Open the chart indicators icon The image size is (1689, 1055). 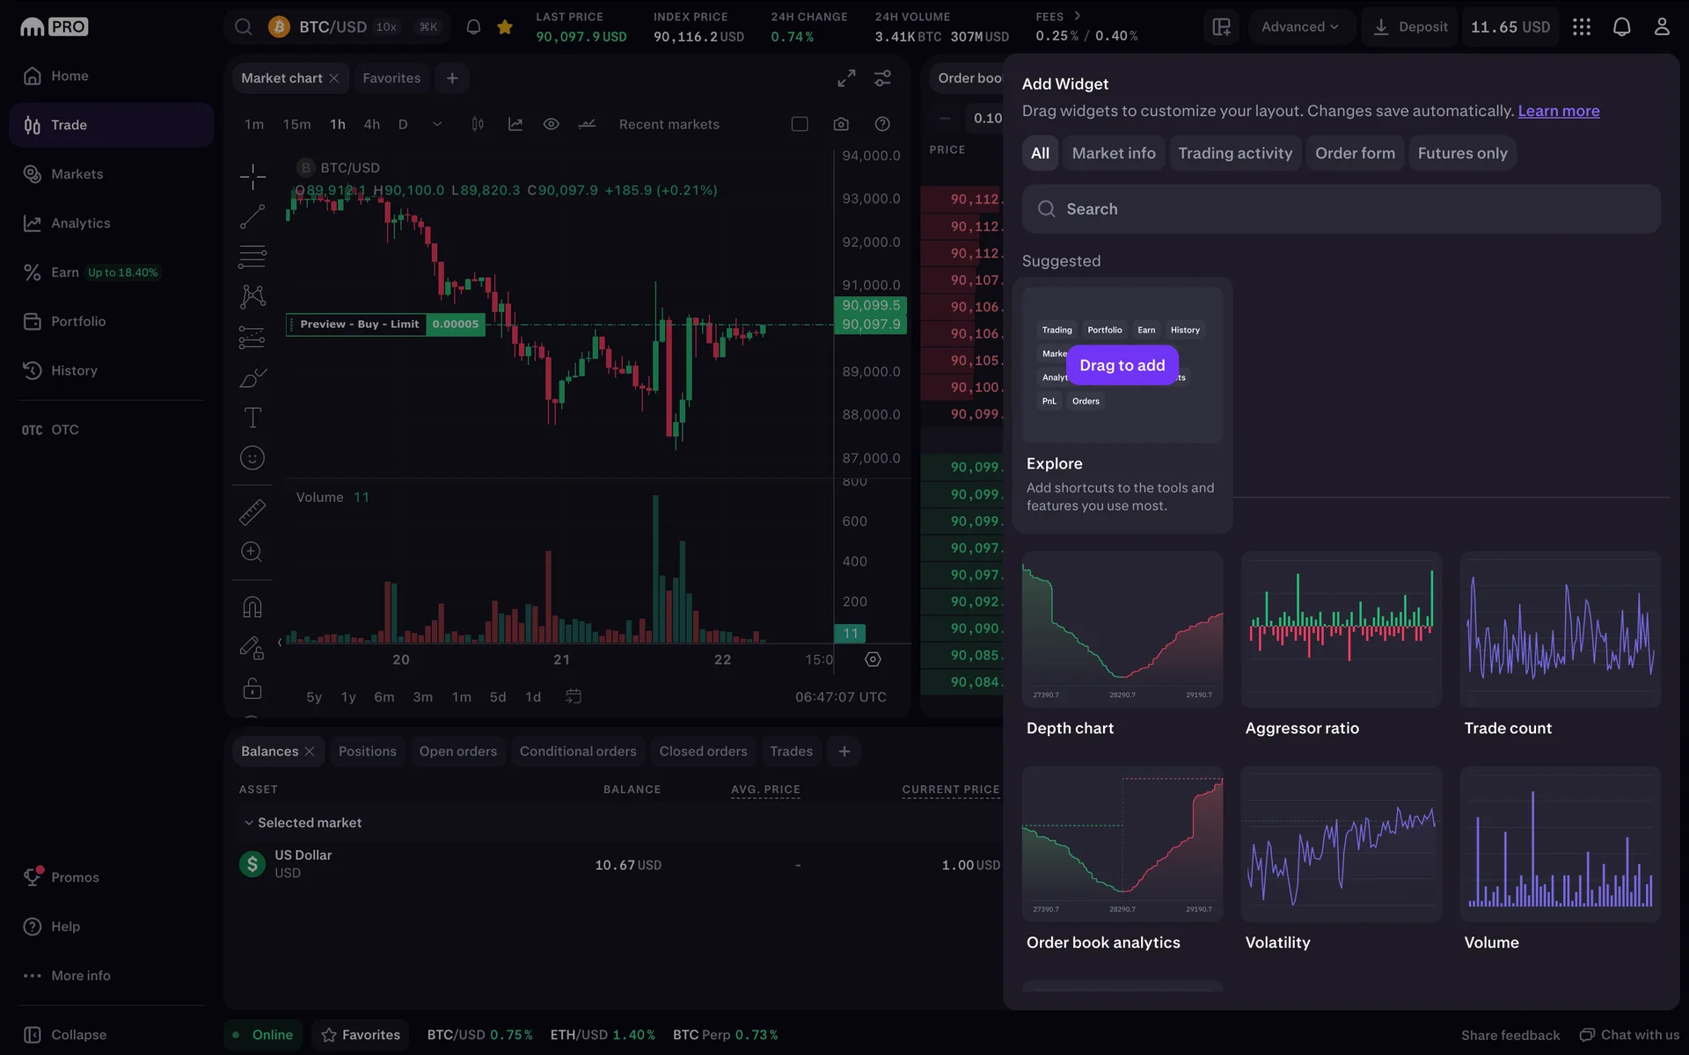[515, 124]
